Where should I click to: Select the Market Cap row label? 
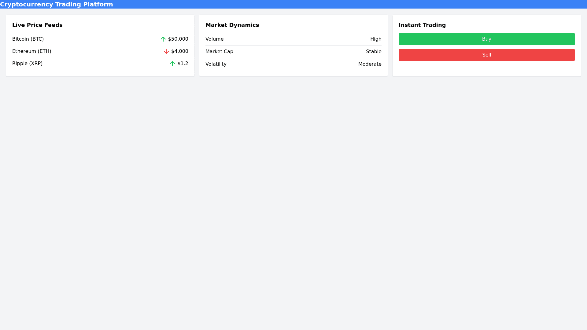coord(219,52)
